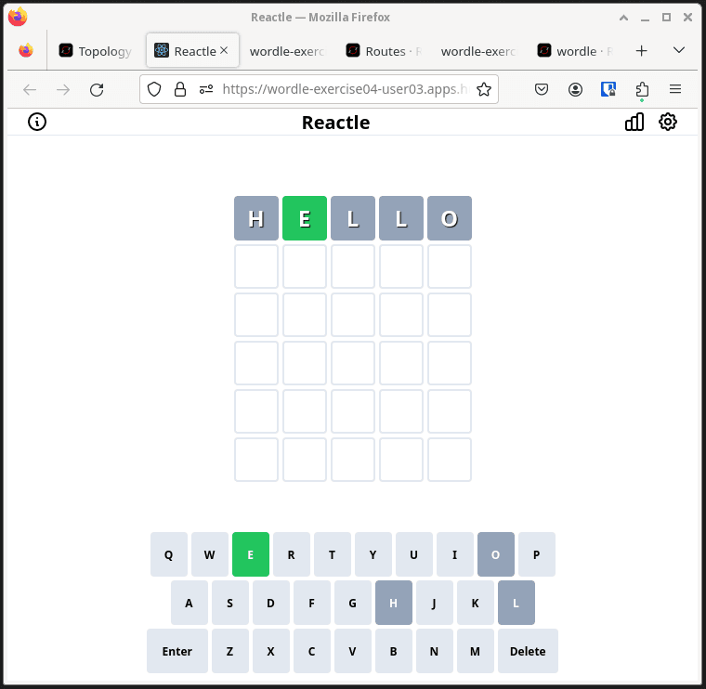Tap the X key

pos(271,651)
